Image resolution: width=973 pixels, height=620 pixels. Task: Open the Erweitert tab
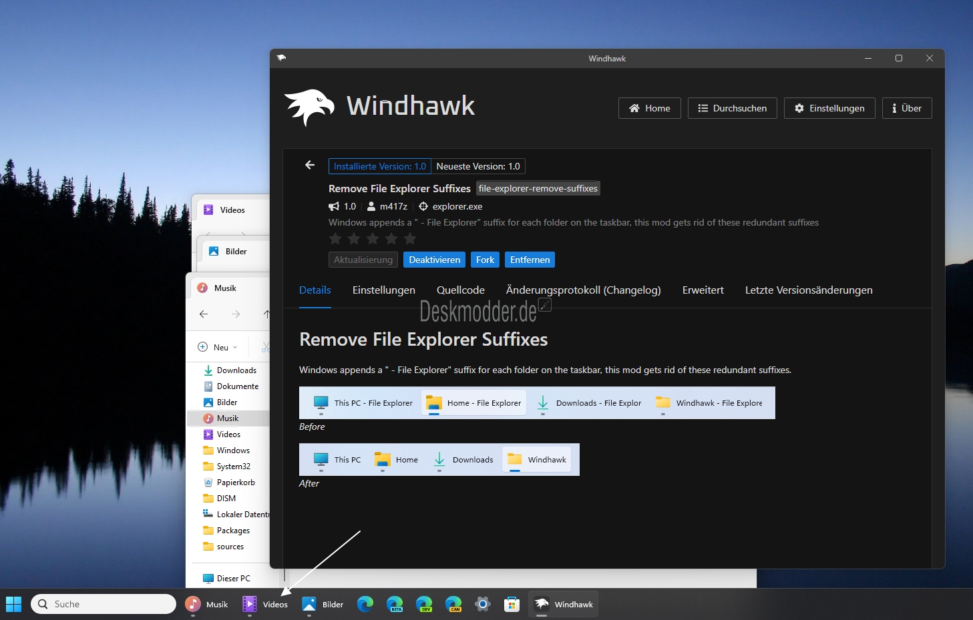click(703, 290)
